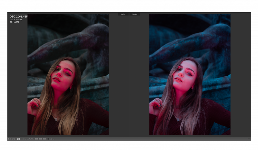The image size is (258, 150).
Task: Click the divider between before and after panes
Action: coord(129,75)
